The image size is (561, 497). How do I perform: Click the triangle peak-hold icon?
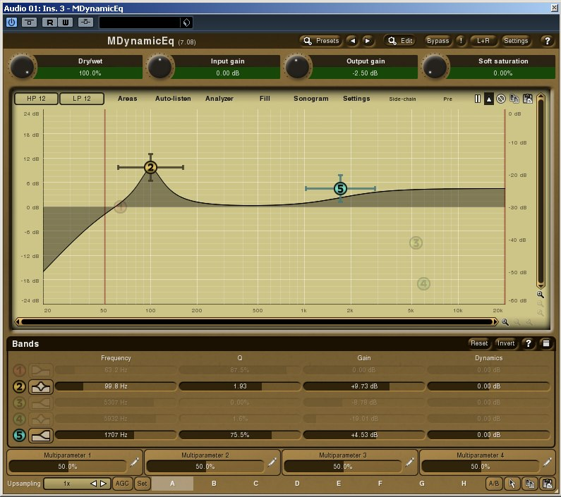489,99
